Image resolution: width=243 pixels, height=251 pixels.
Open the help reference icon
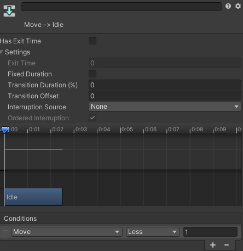pos(228,6)
